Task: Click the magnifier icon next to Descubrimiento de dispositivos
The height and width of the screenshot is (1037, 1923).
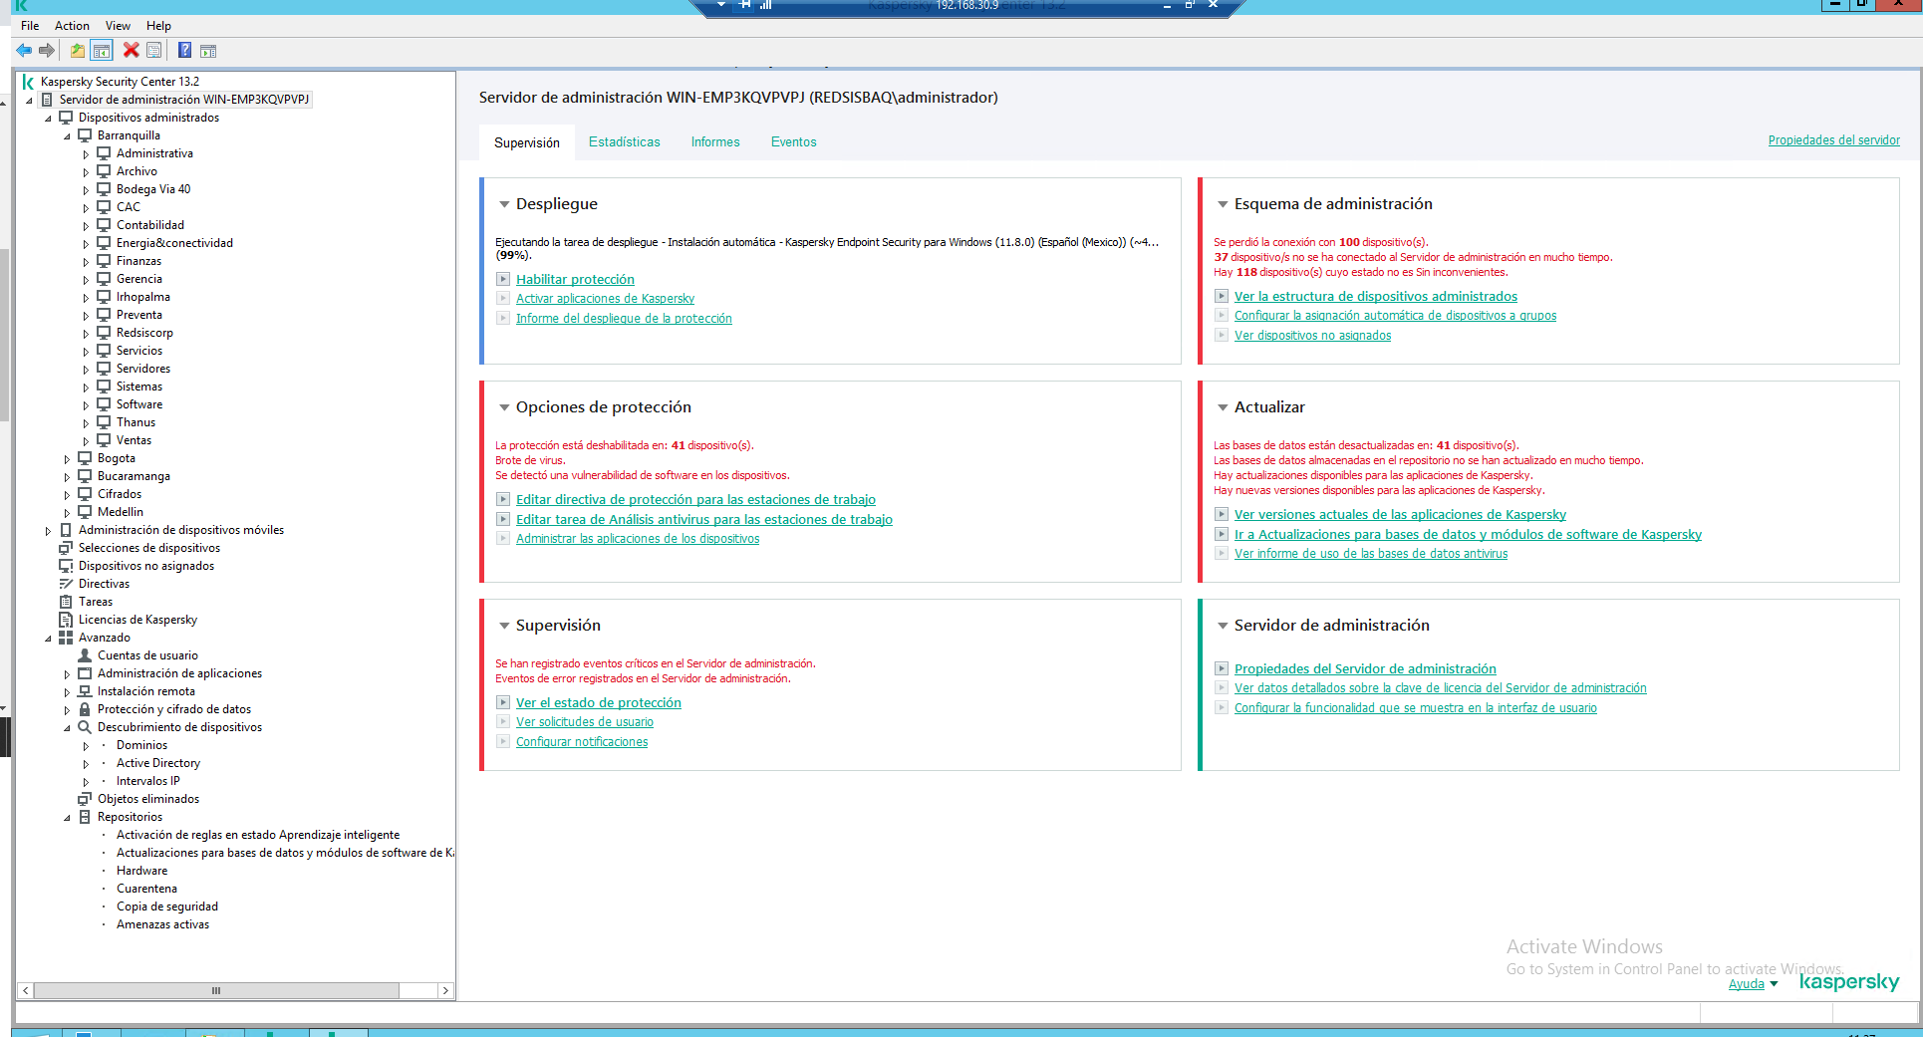Action: (x=85, y=727)
